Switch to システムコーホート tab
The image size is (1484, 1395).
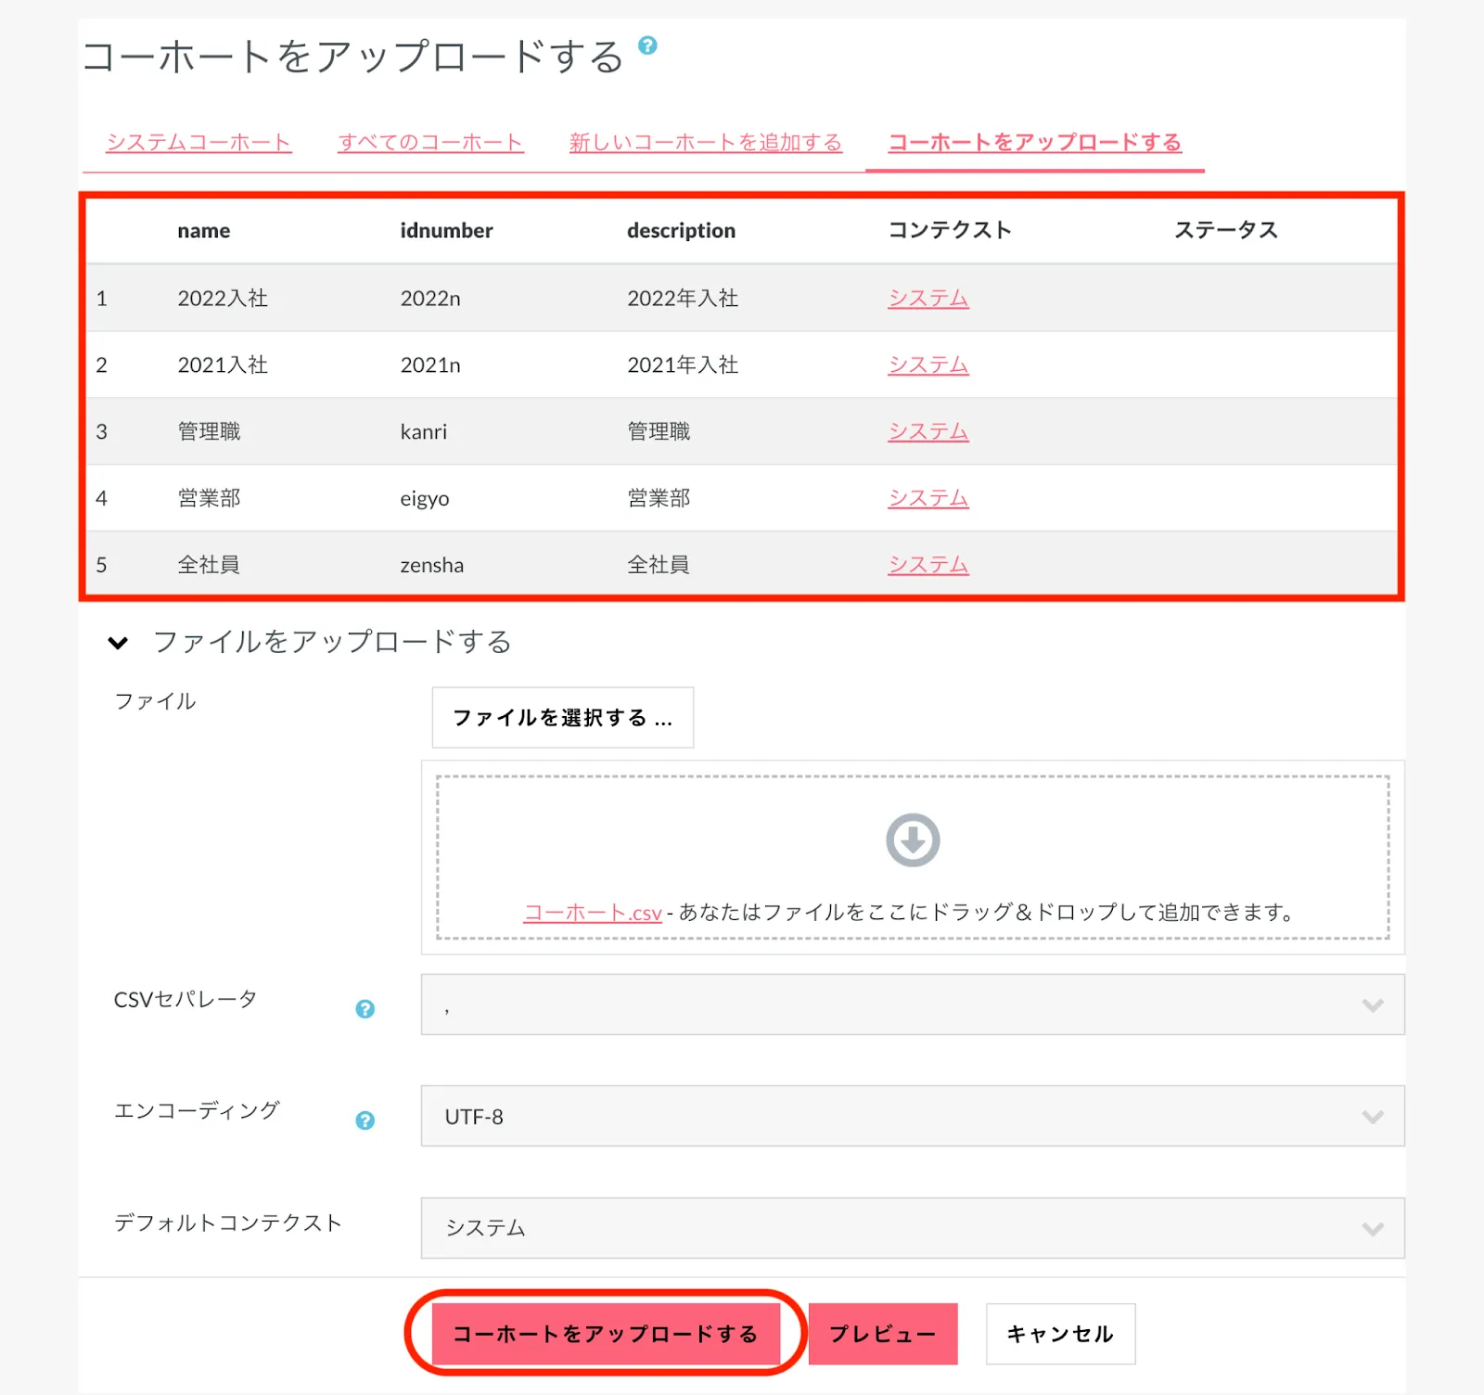(198, 143)
